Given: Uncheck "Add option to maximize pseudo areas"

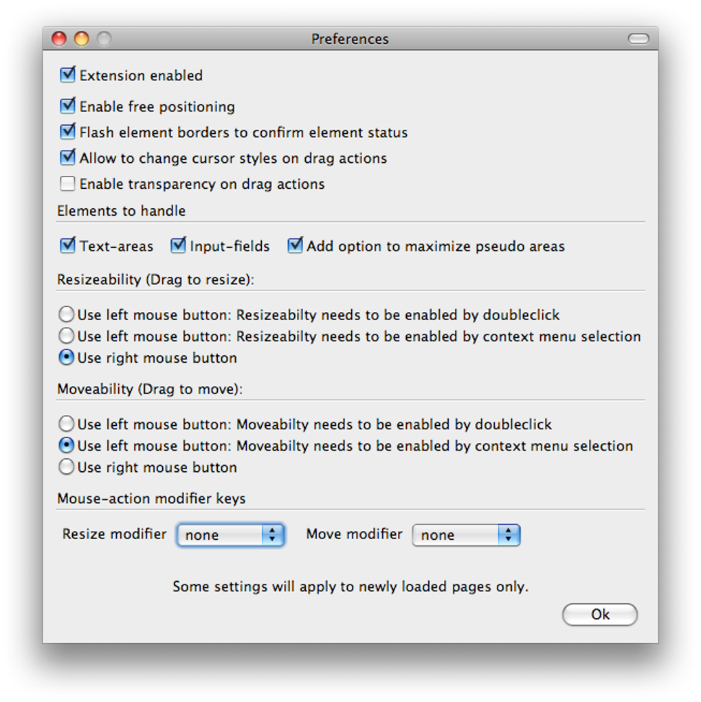Looking at the screenshot, I should [x=295, y=245].
